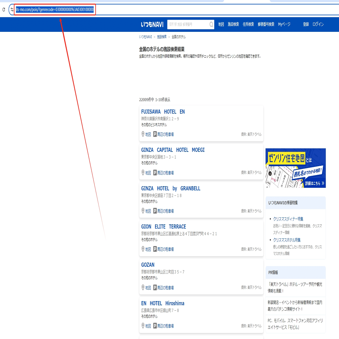Click parking icon for GINZA CAPITAL HOTEL MOEGI
Screen dimensions: 339x339
pyautogui.click(x=155, y=173)
